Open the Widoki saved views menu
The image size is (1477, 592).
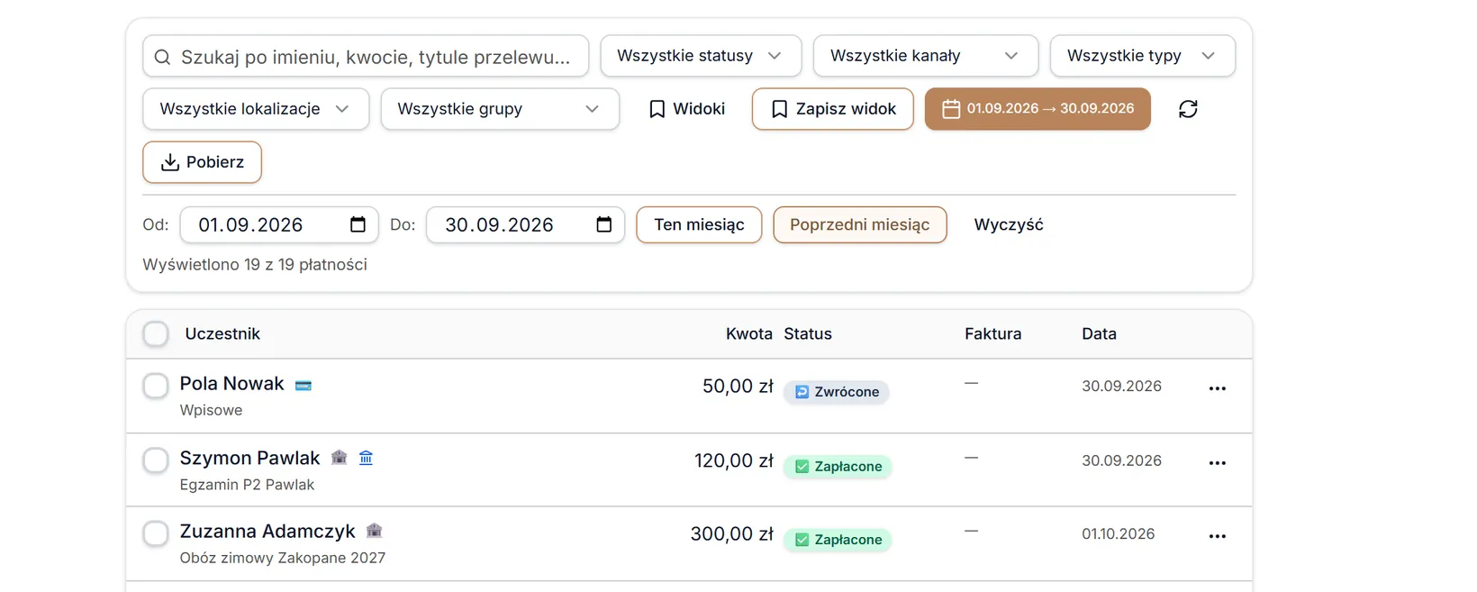(x=687, y=109)
